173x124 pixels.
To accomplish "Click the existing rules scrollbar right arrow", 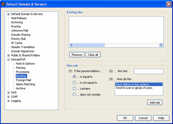I will pyautogui.click(x=161, y=45).
